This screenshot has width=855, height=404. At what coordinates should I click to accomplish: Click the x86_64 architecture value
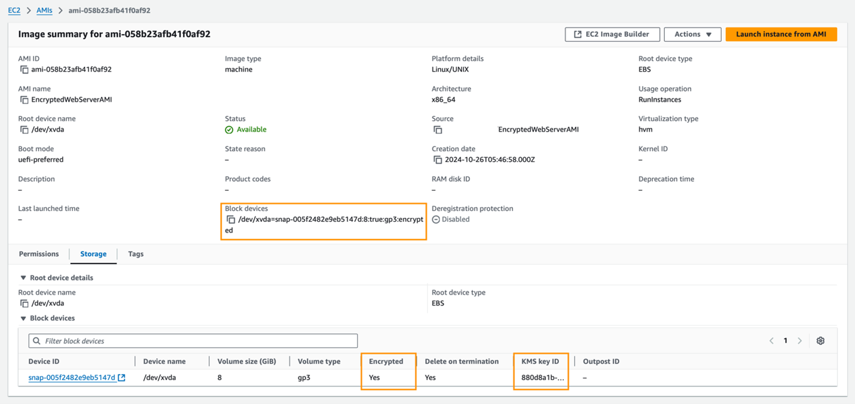click(x=443, y=100)
